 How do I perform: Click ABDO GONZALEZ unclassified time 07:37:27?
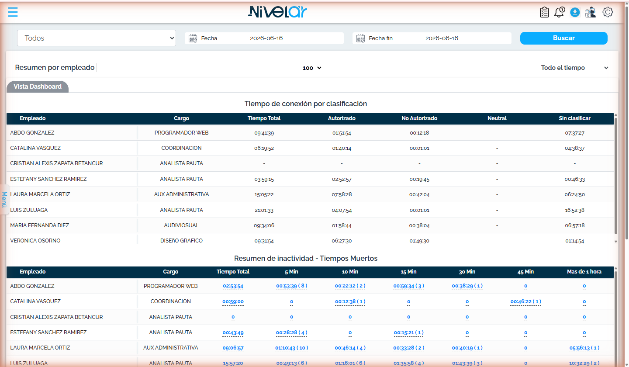coord(574,133)
